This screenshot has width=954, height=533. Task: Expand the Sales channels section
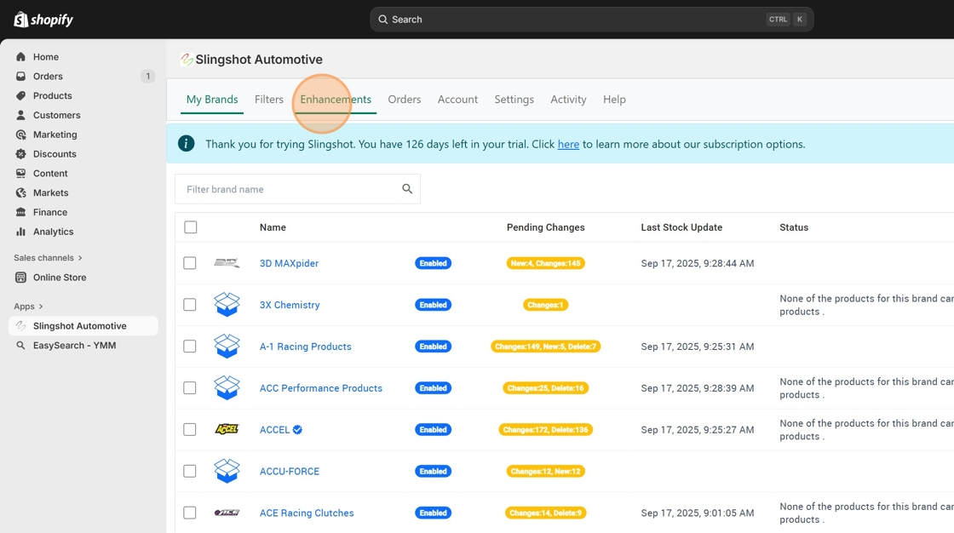[48, 258]
